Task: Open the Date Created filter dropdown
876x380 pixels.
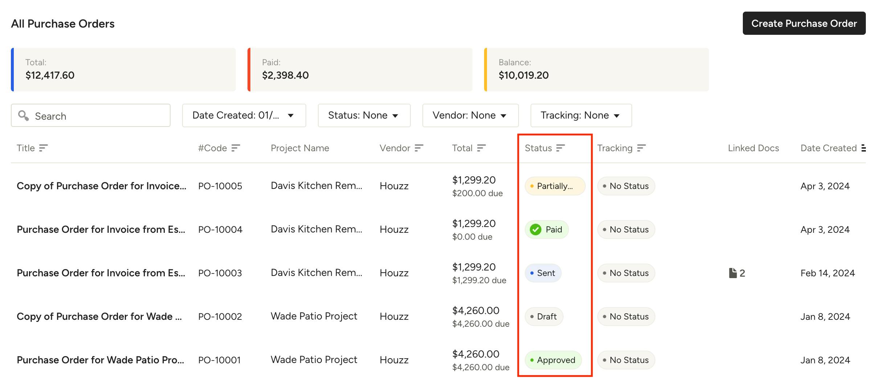Action: 244,115
